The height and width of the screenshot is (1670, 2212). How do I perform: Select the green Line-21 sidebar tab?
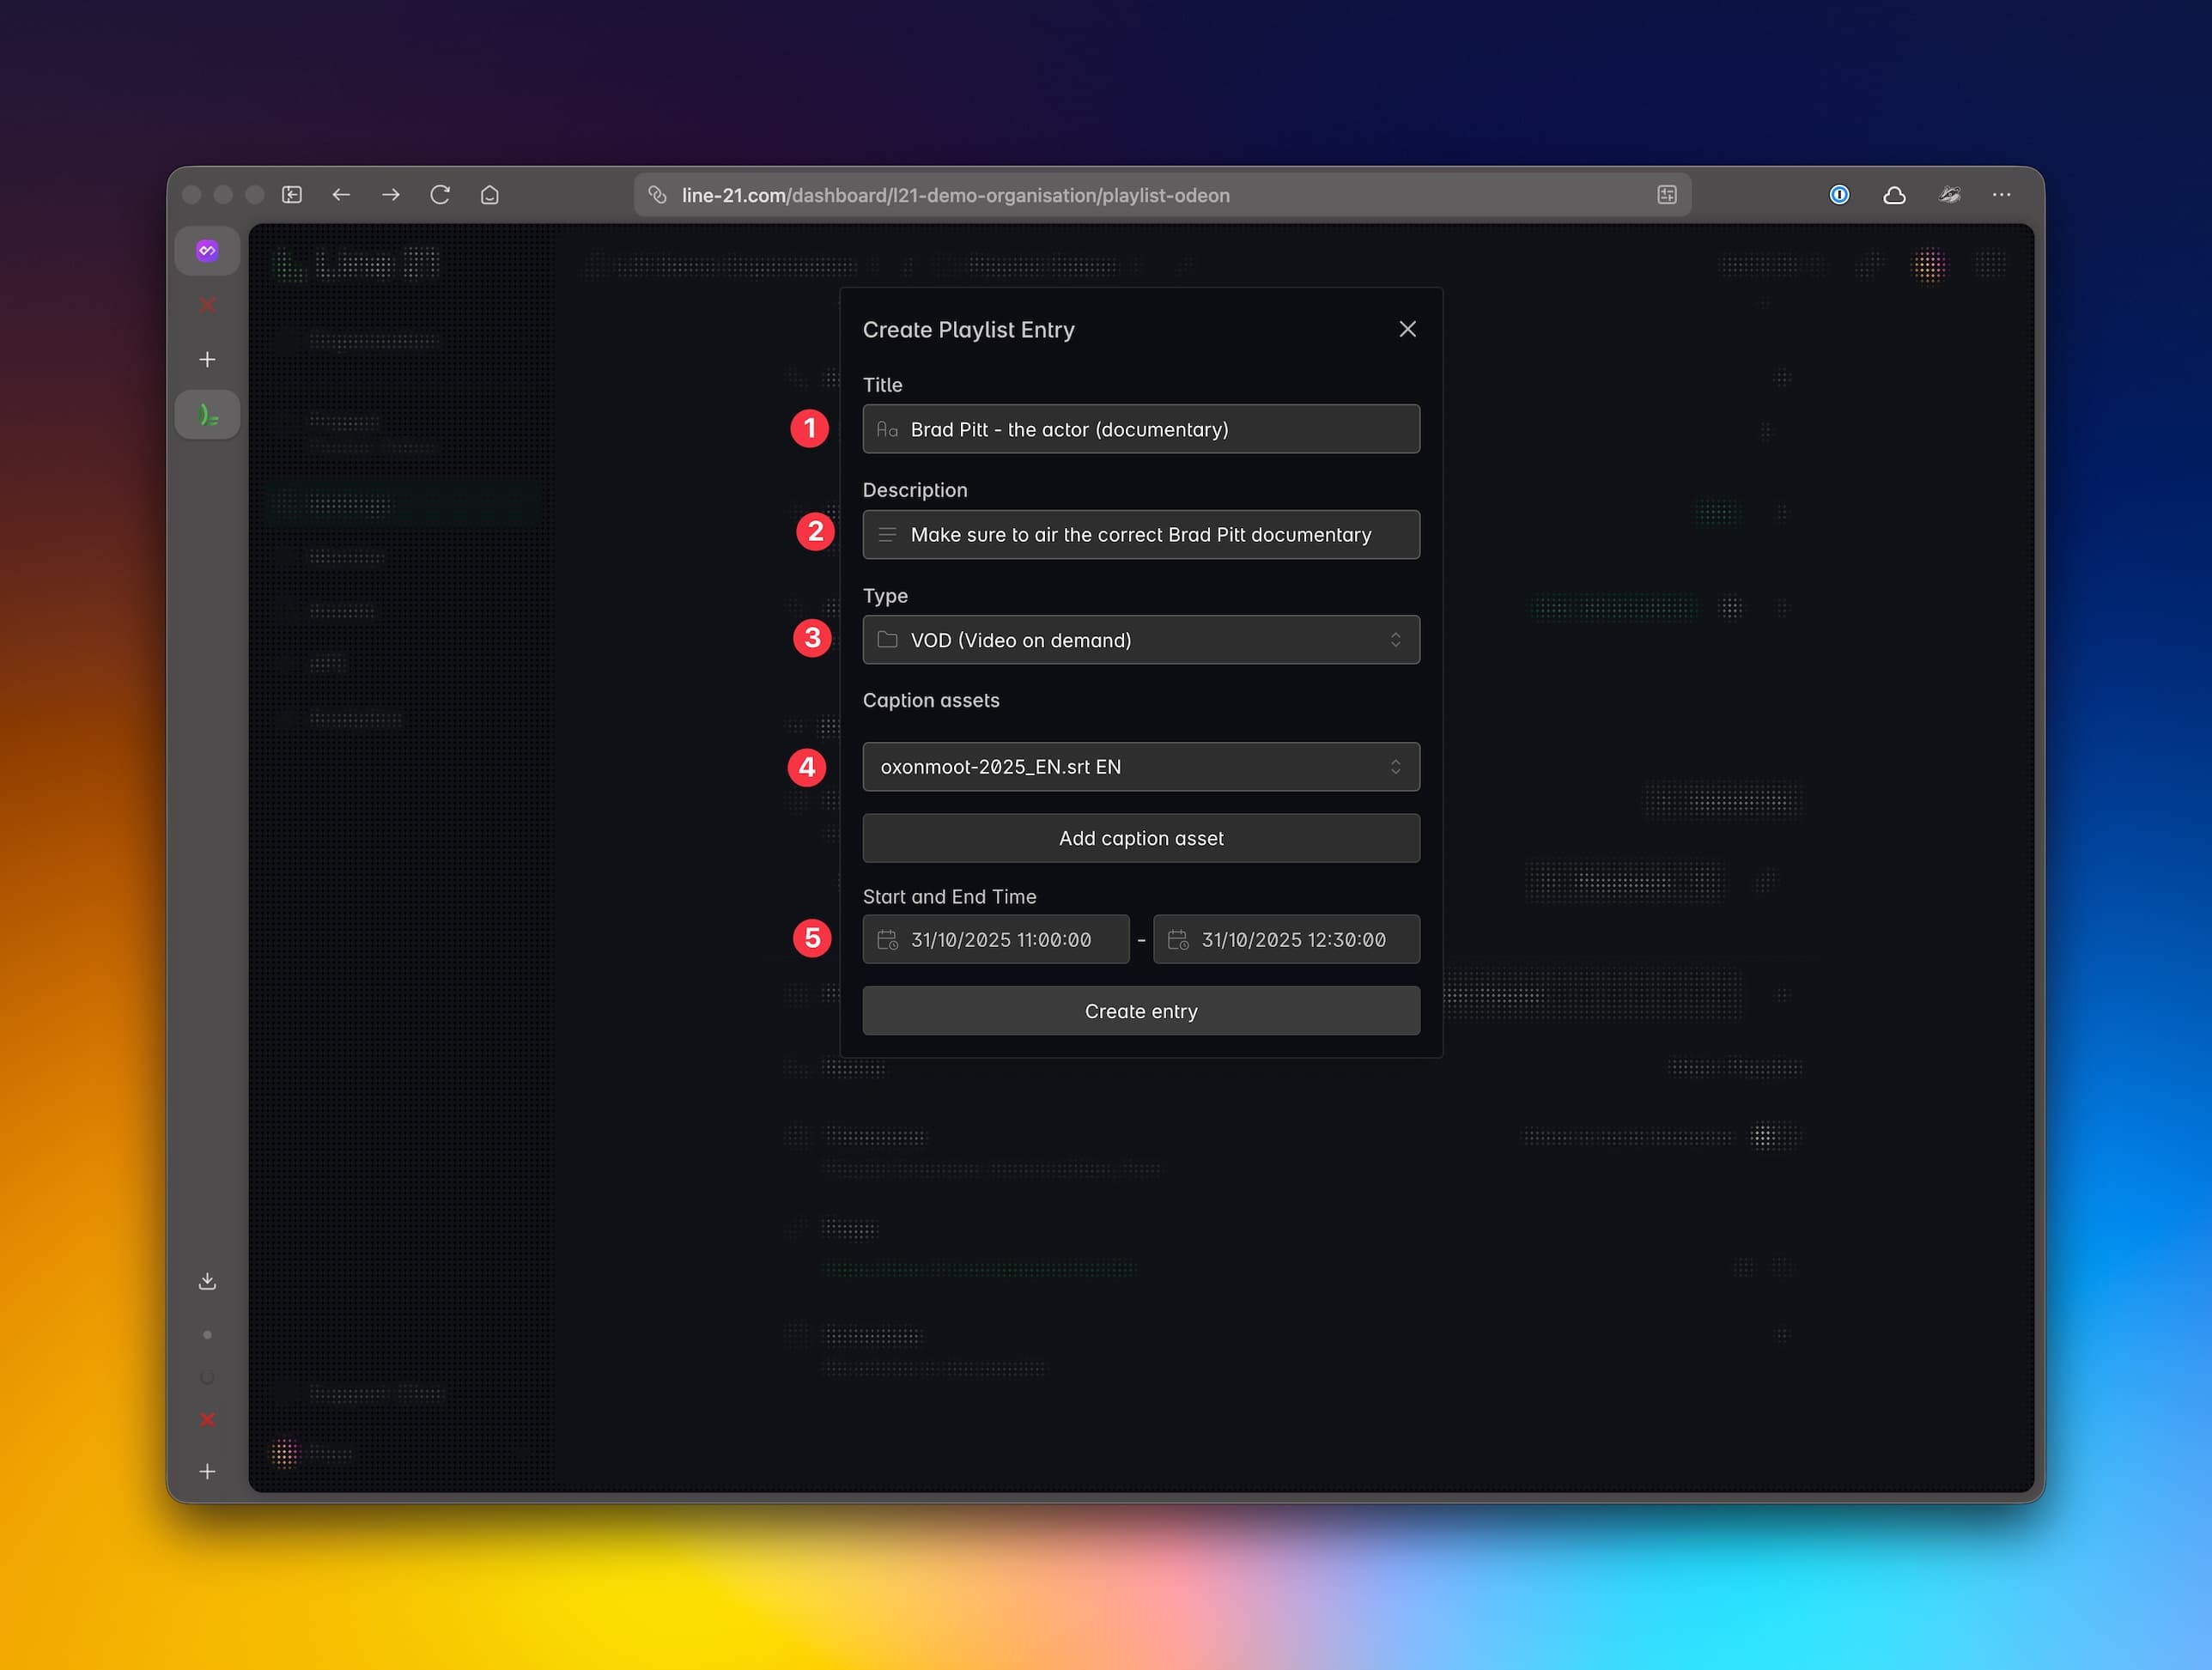point(207,414)
